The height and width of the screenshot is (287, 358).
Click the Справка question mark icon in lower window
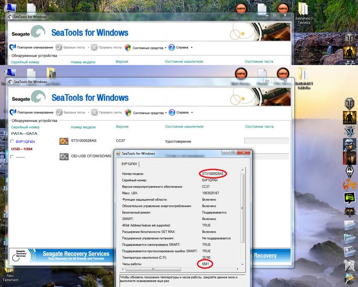[x=172, y=112]
